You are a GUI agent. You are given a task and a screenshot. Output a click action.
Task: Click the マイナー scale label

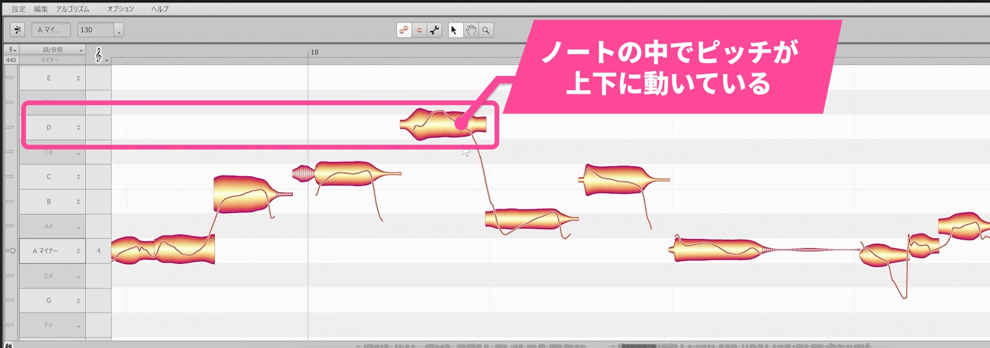click(49, 60)
